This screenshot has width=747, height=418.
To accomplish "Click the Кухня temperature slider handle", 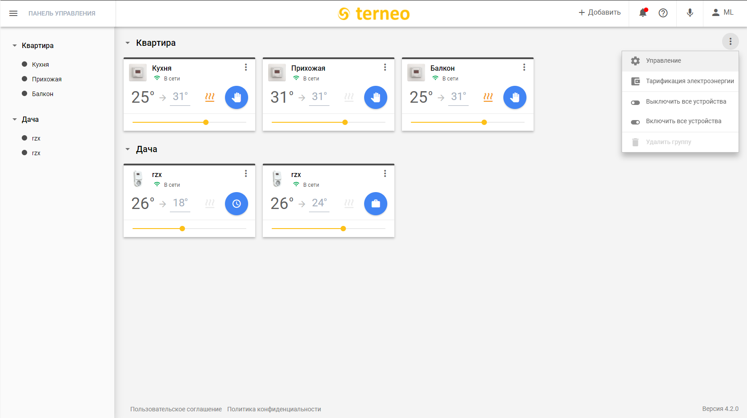I will [206, 122].
